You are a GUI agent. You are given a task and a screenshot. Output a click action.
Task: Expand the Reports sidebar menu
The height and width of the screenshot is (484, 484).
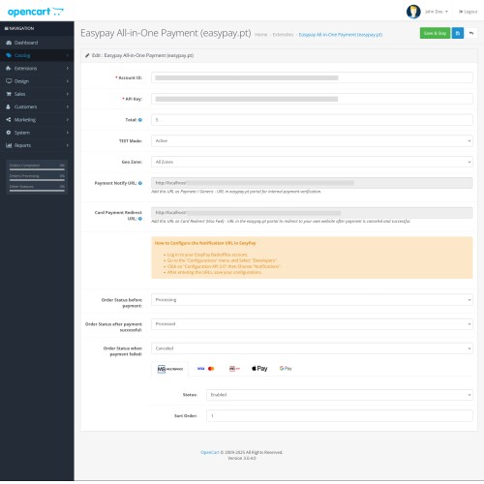[37, 145]
